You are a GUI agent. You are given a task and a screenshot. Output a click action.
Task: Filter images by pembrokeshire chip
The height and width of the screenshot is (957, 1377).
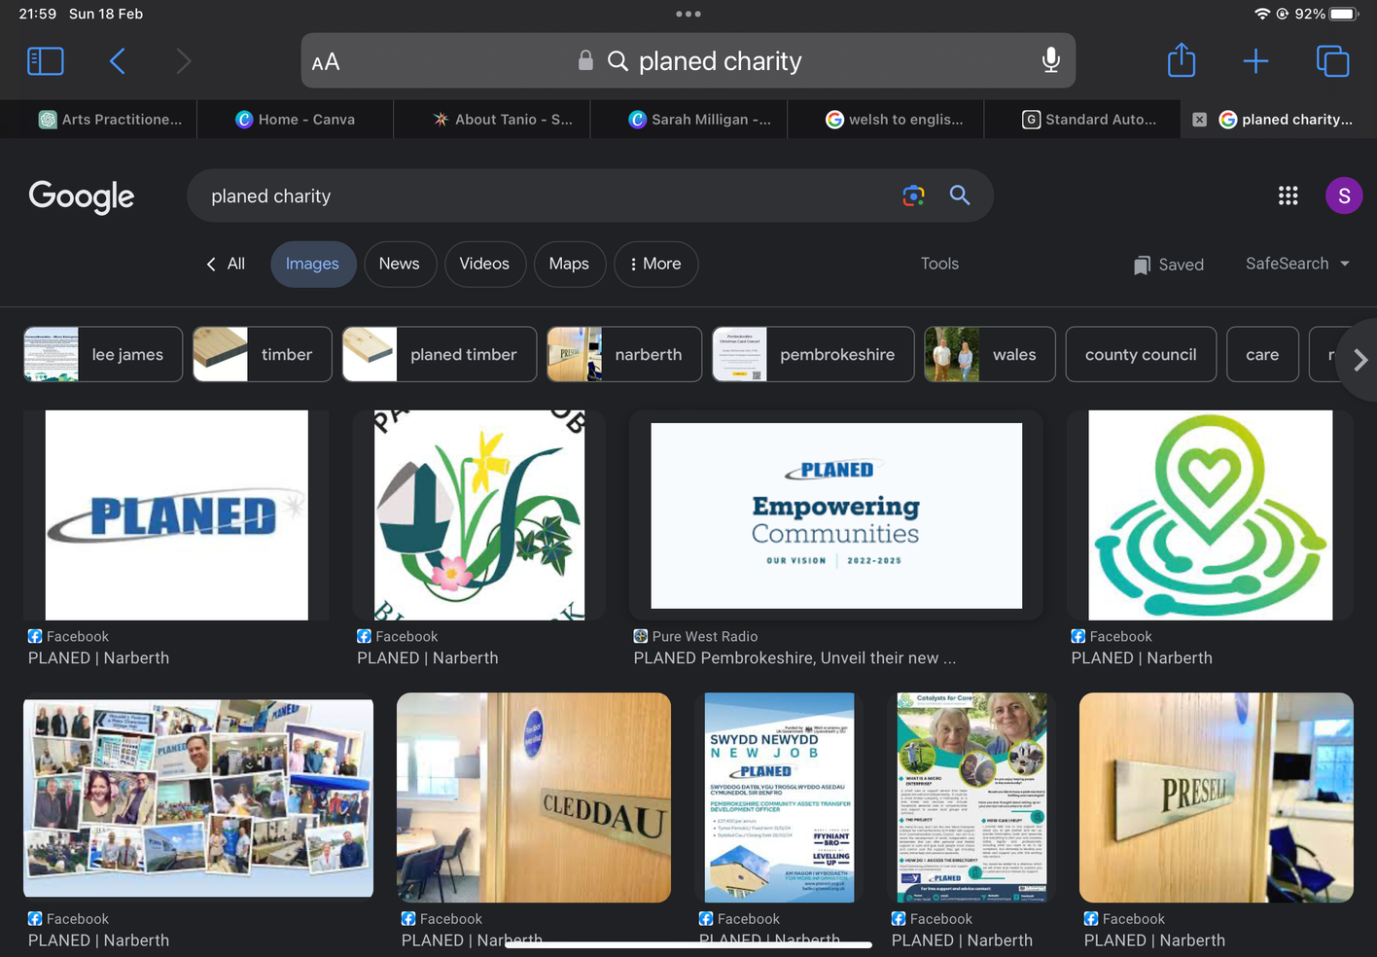click(x=813, y=354)
